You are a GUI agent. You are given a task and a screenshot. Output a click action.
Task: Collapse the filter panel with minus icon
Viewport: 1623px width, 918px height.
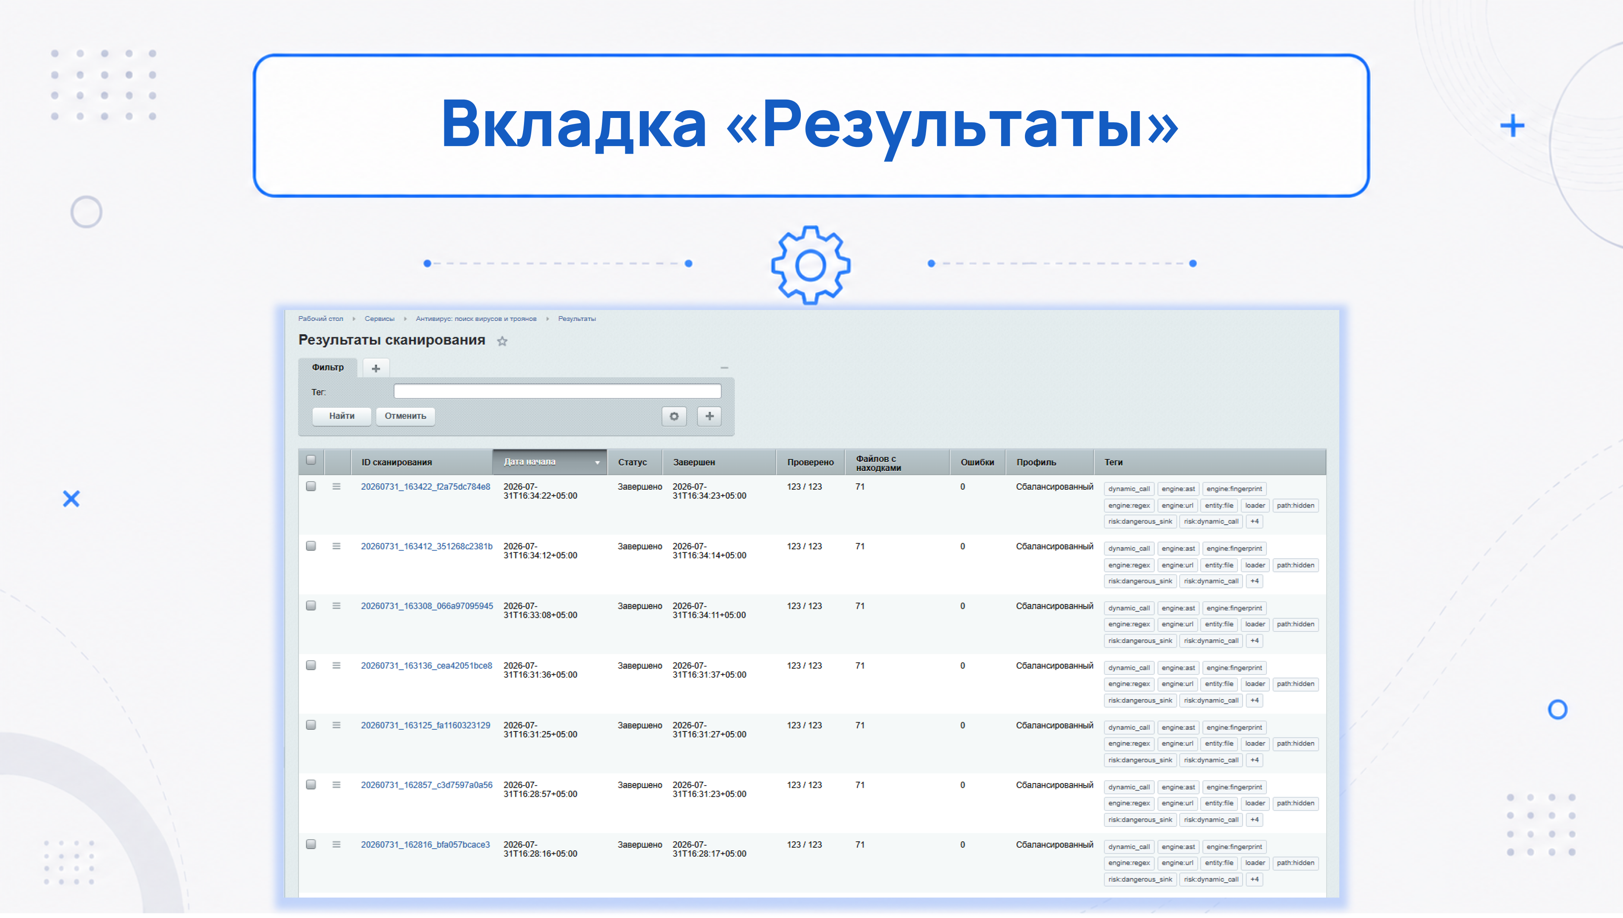[724, 367]
